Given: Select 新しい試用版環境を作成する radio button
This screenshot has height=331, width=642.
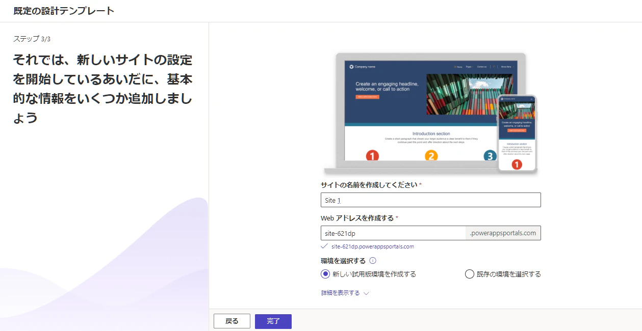Looking at the screenshot, I should click(x=326, y=274).
